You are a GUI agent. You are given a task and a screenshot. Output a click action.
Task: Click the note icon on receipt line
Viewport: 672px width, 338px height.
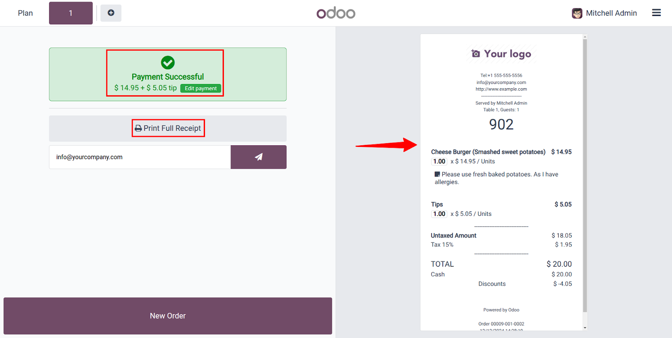pyautogui.click(x=437, y=174)
